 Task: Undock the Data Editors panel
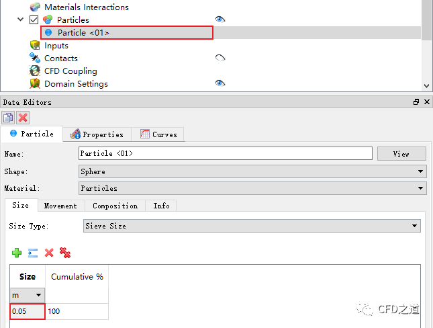pos(416,102)
